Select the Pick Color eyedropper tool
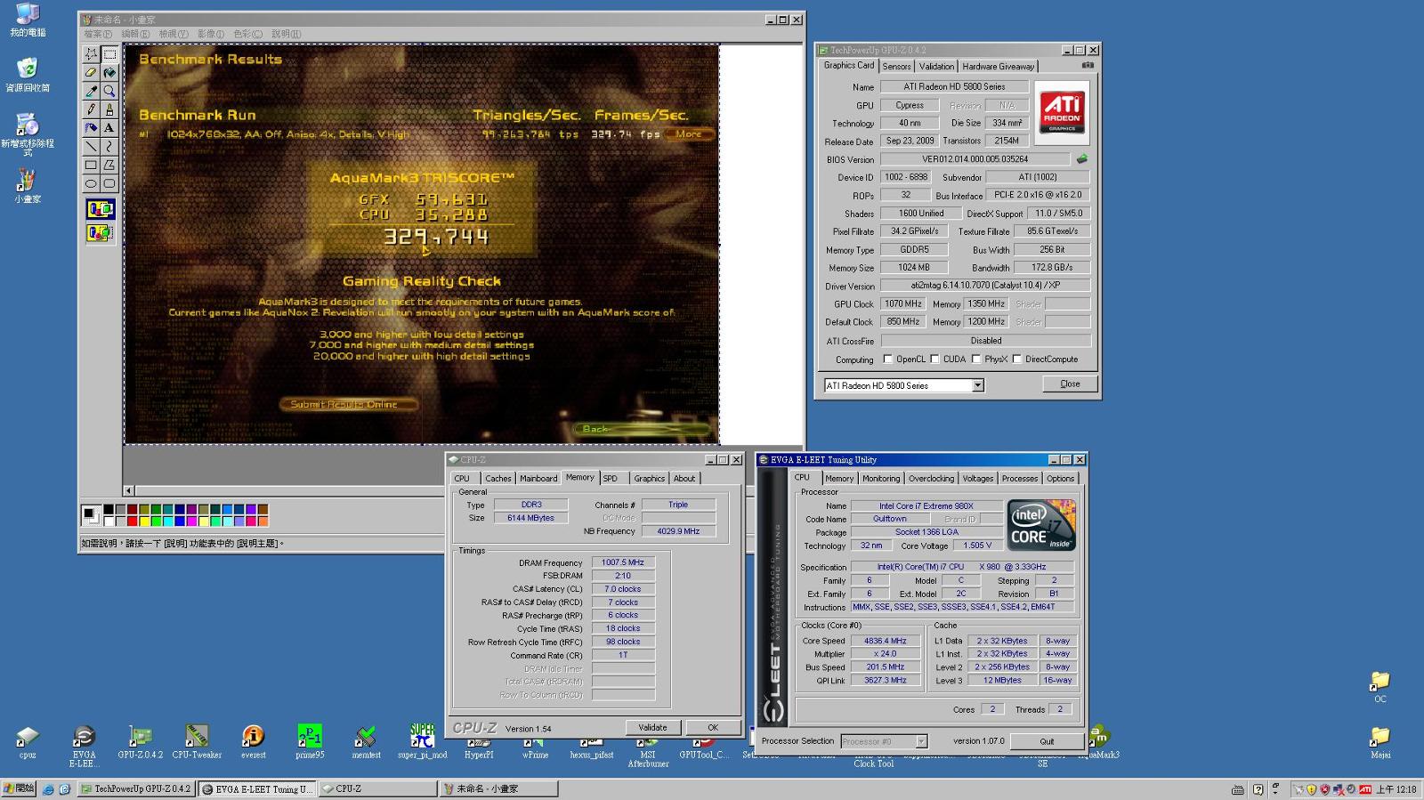This screenshot has width=1424, height=800. (91, 91)
